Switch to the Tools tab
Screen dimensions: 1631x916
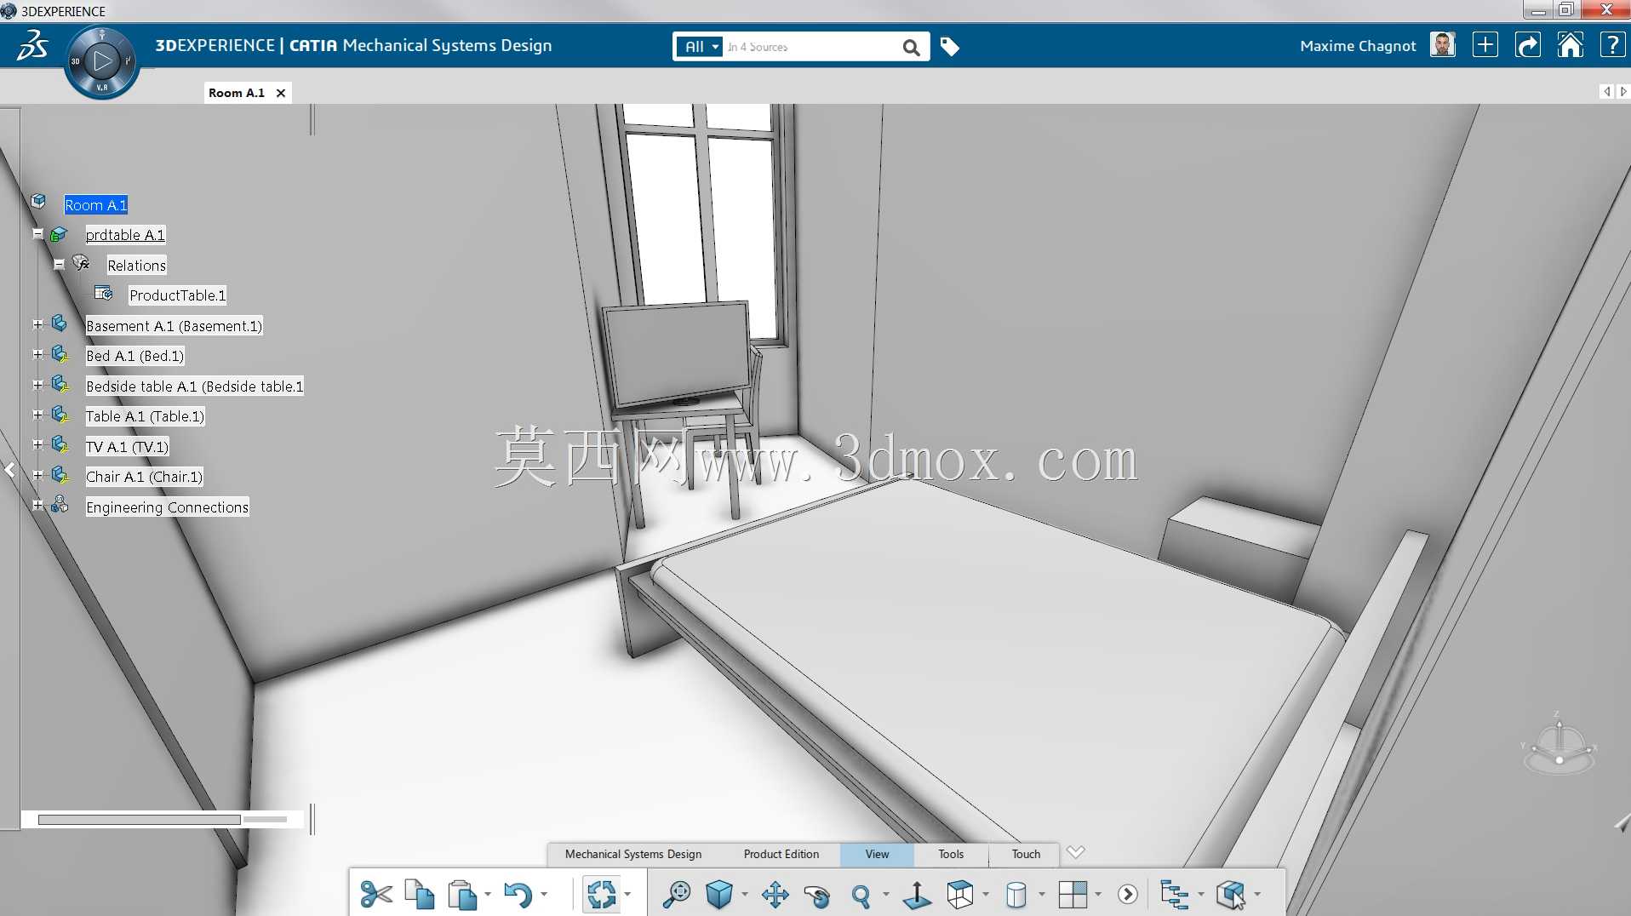pos(951,854)
